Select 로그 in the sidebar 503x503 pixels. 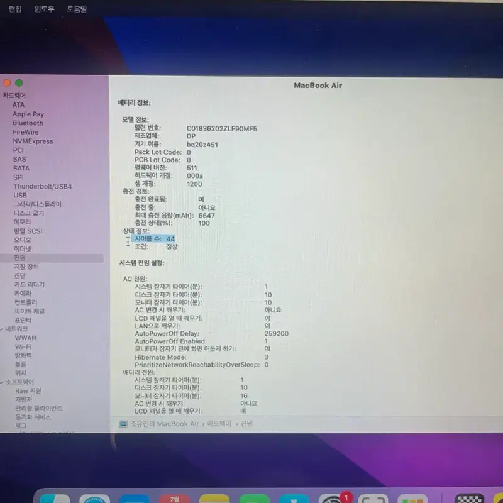pyautogui.click(x=21, y=426)
